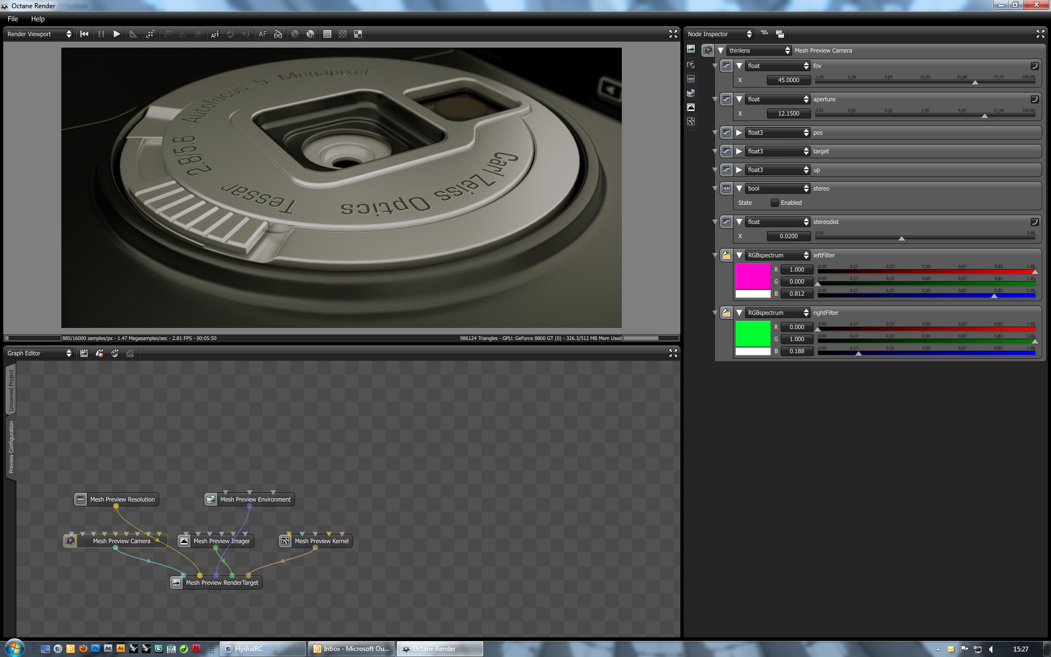The image size is (1051, 657).
Task: Pause the rendering
Action: click(101, 34)
